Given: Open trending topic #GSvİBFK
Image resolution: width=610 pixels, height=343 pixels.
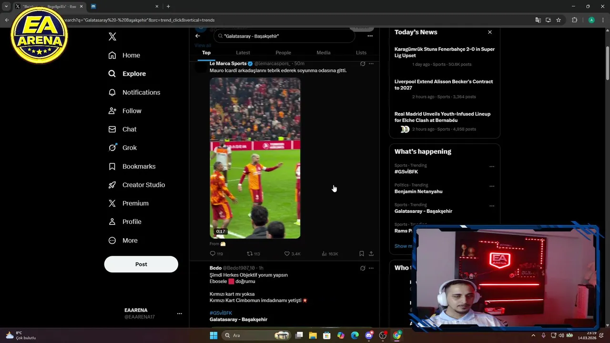Looking at the screenshot, I should 406,171.
